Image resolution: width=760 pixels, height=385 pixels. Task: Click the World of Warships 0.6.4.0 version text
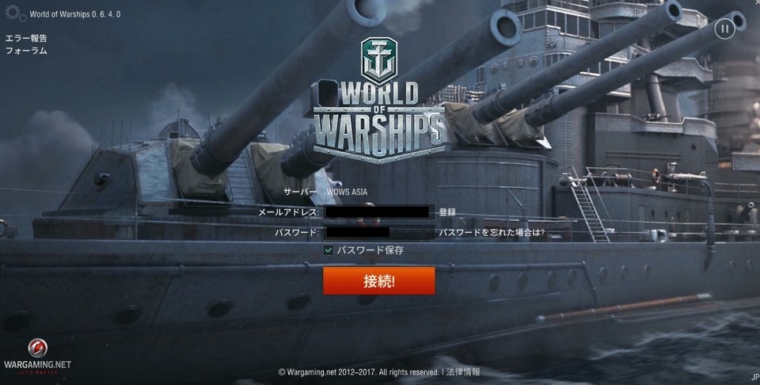coord(75,14)
